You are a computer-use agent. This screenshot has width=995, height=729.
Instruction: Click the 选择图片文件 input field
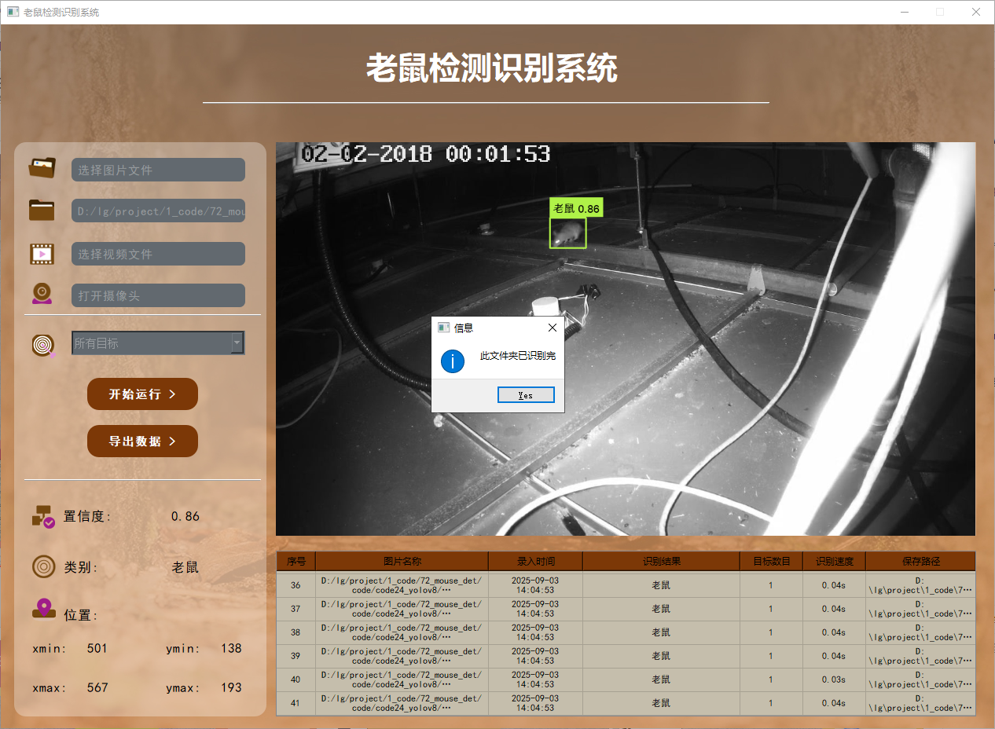coord(158,170)
